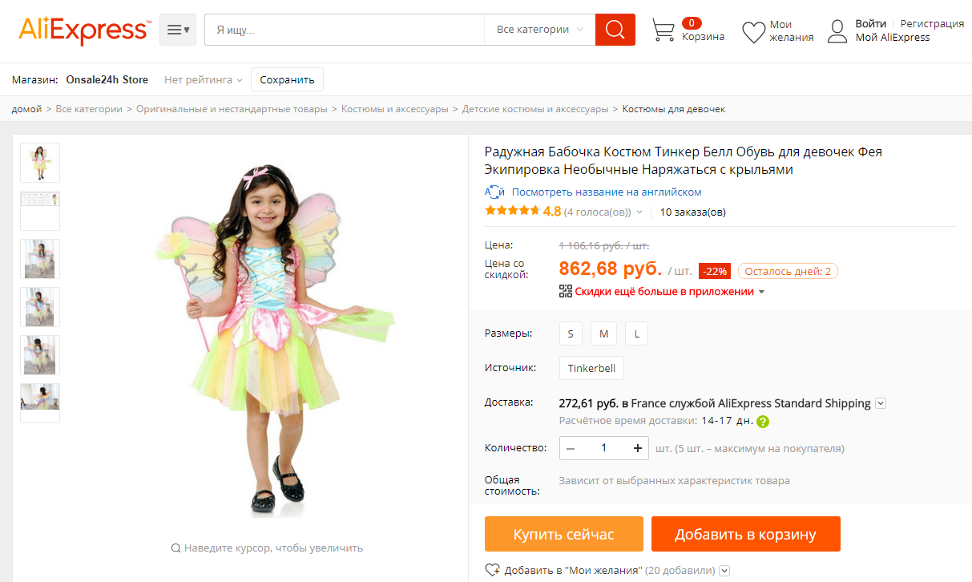This screenshot has height=582, width=972.
Task: Choose the Tinkerbell source option
Action: point(591,368)
